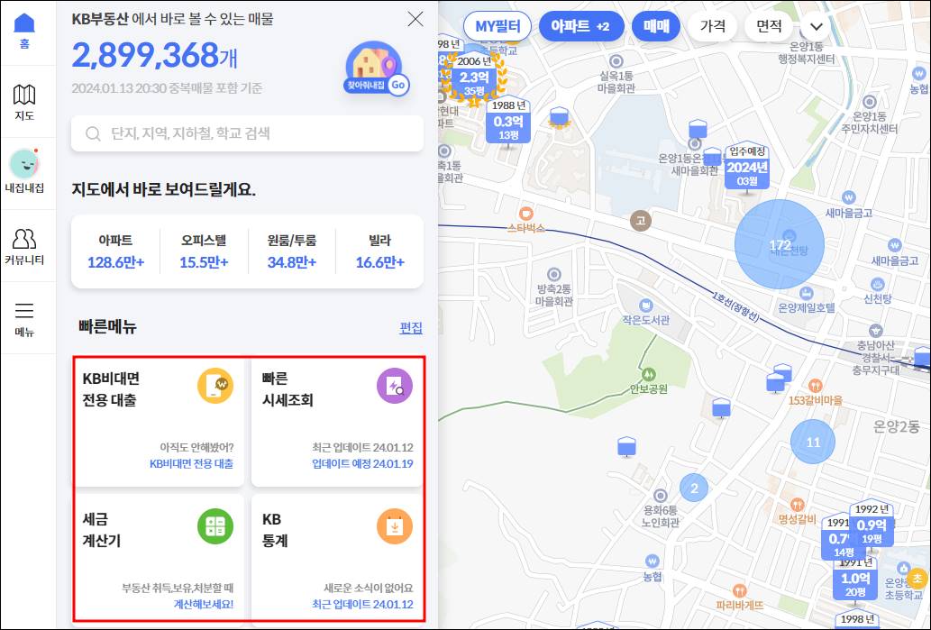Select the 아파트 128.6만+ category

pyautogui.click(x=115, y=251)
